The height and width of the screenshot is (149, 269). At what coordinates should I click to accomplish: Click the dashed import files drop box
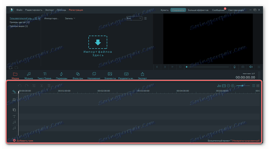(x=98, y=42)
